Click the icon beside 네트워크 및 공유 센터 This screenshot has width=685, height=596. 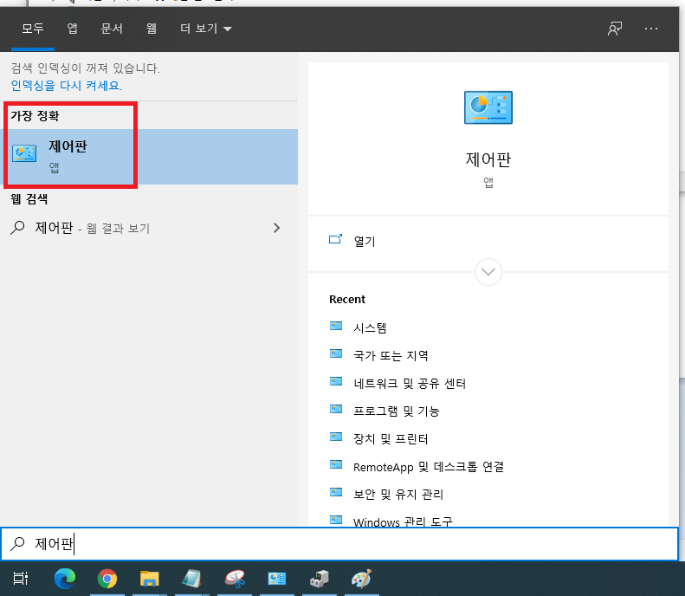click(336, 381)
